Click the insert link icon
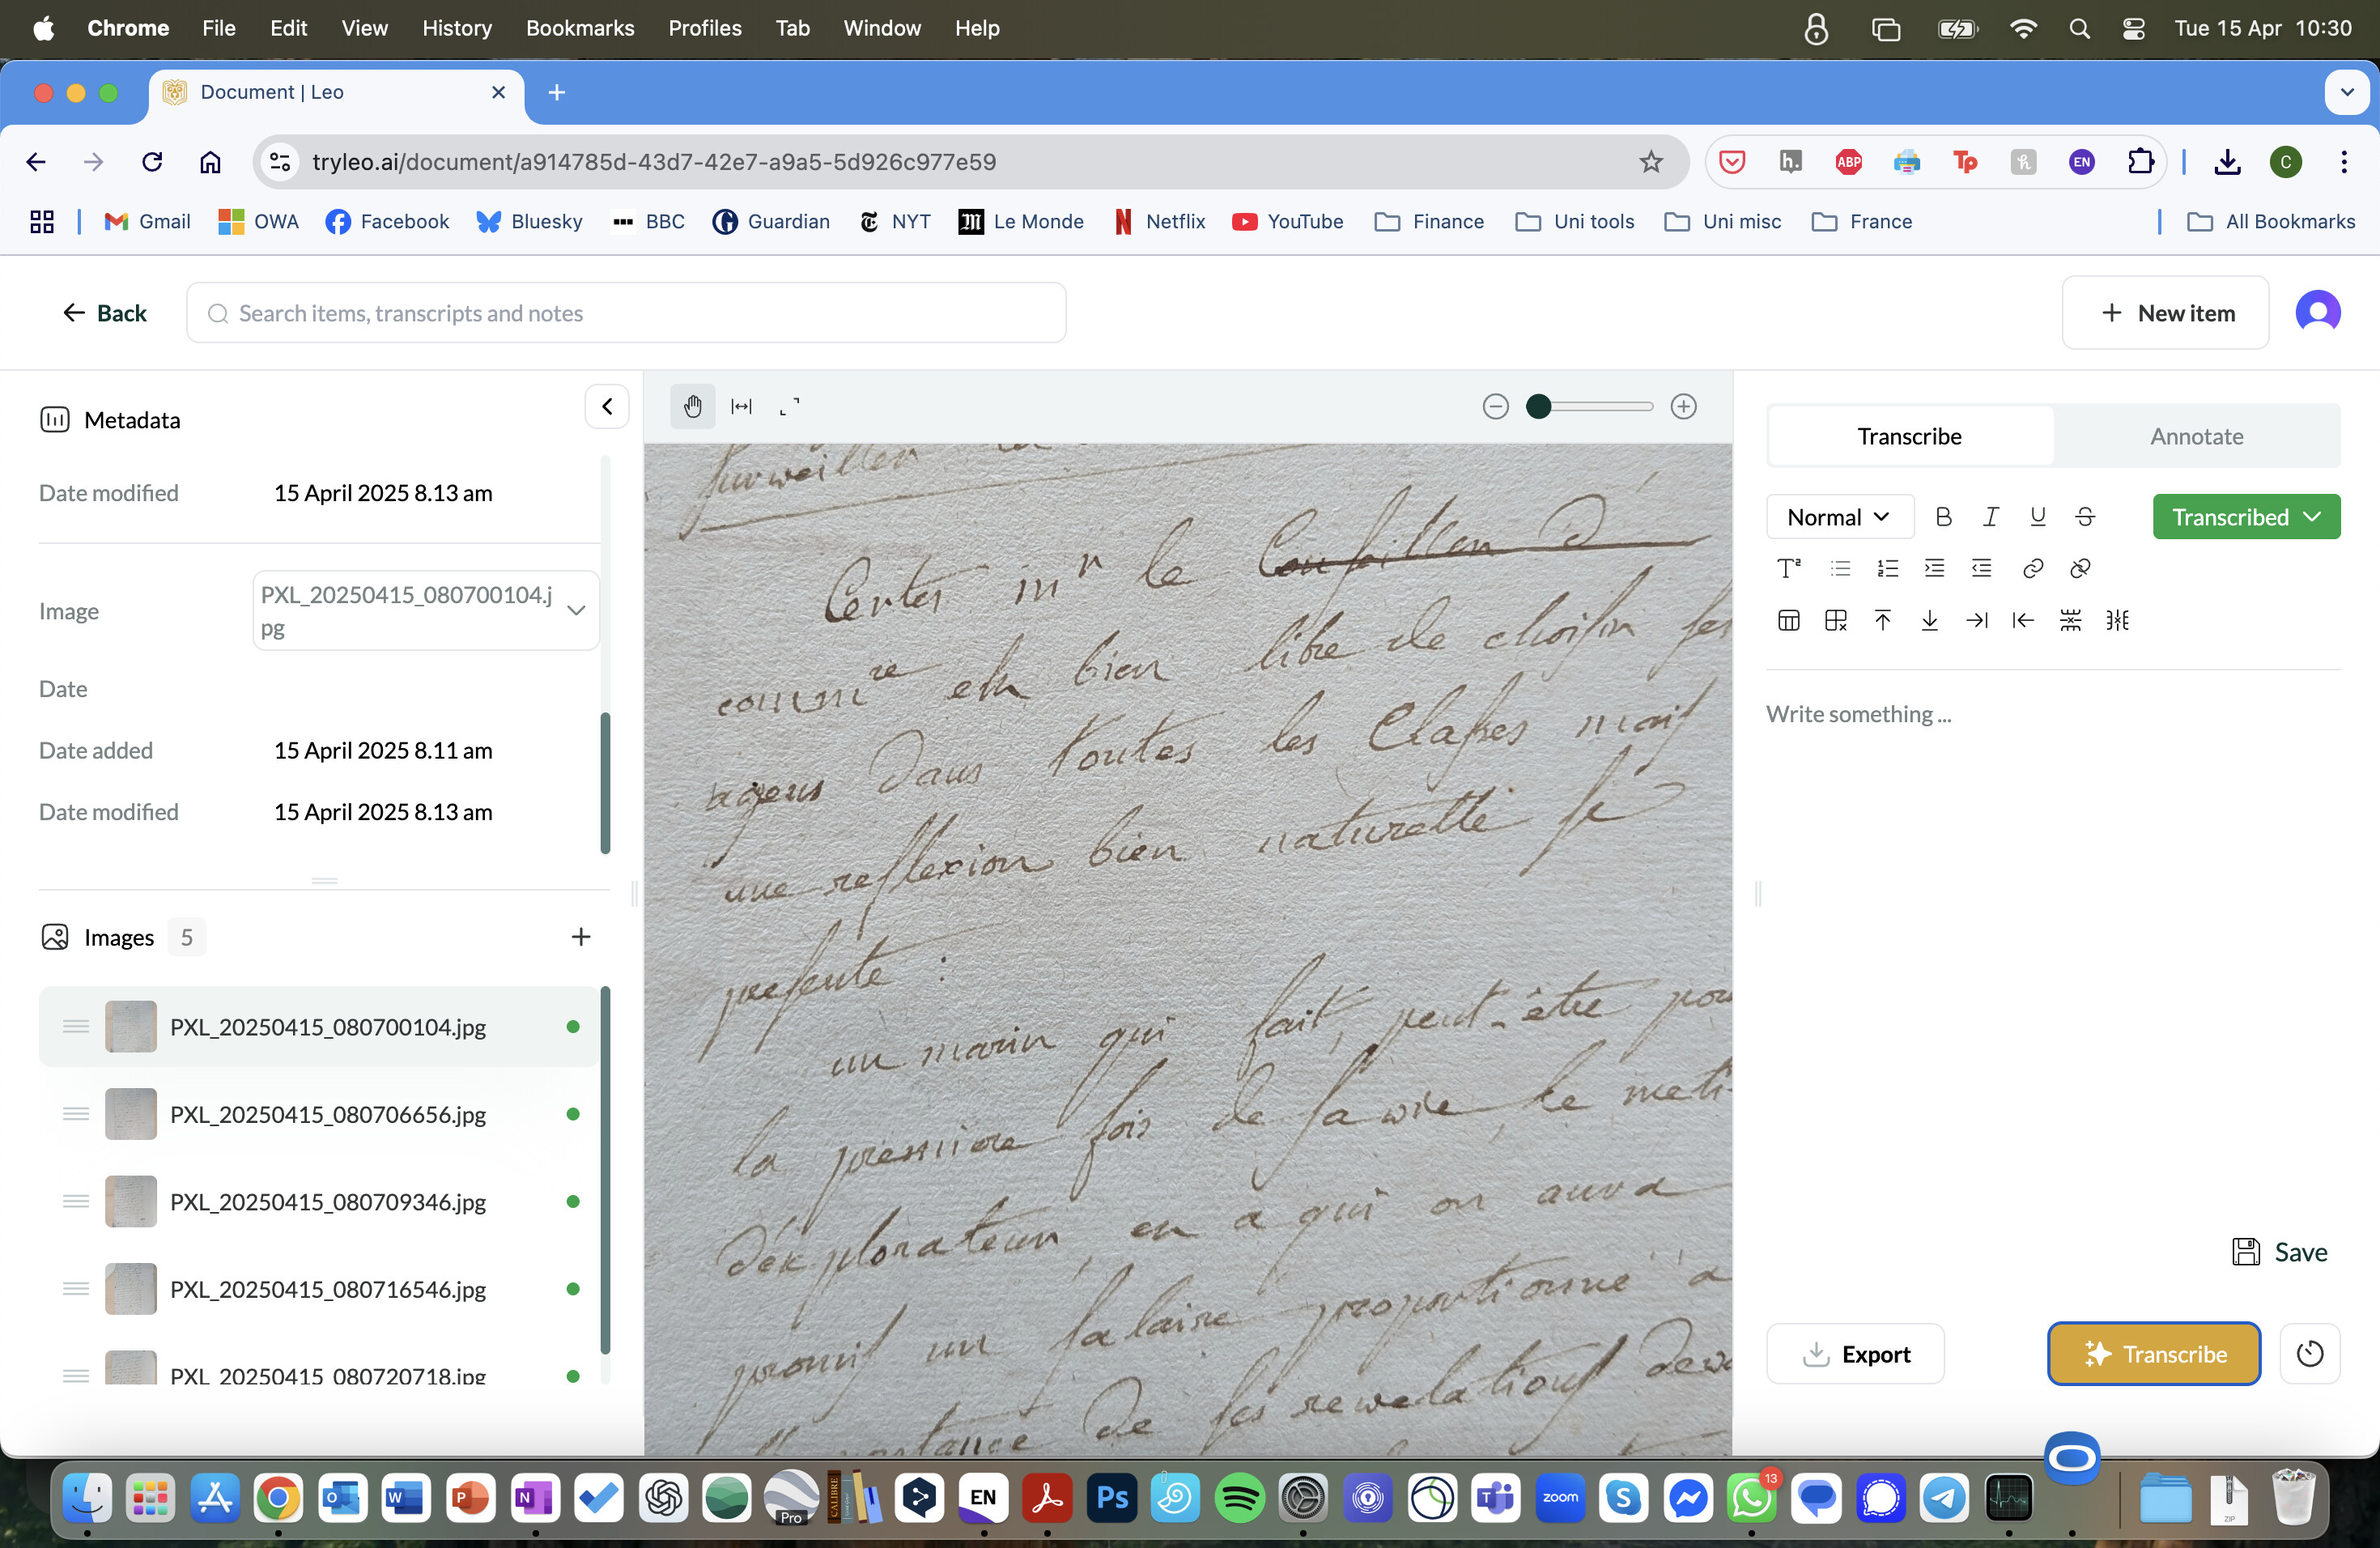This screenshot has height=1548, width=2380. coord(2032,568)
